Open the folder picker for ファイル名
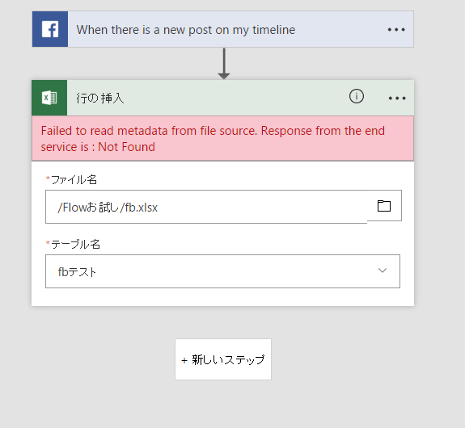Viewport: 465px width, 428px height. [x=384, y=206]
